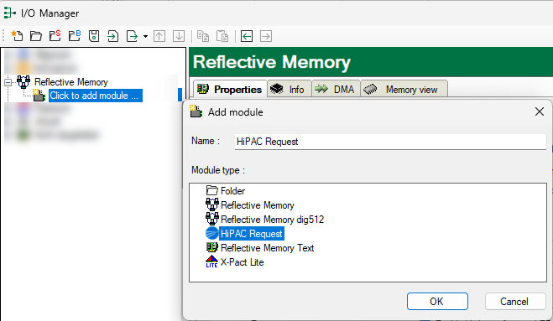Click the new I/O configuration icon
Screen dimensions: 553x321
coord(17,36)
